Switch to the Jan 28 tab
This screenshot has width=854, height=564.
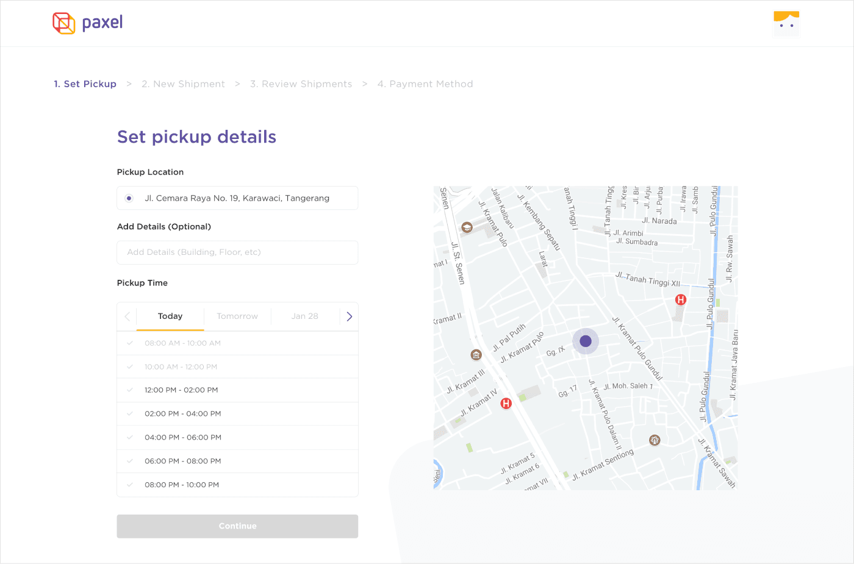[x=305, y=316]
